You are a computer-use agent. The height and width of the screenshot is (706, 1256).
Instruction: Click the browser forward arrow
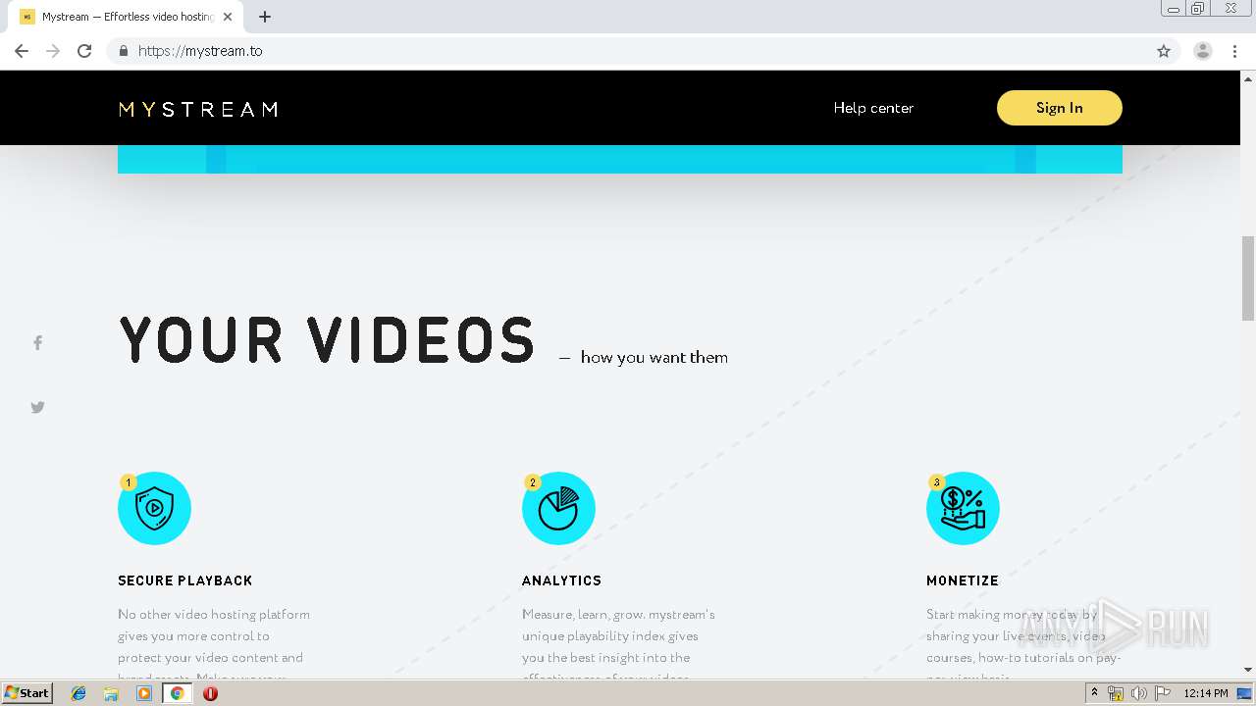tap(53, 51)
